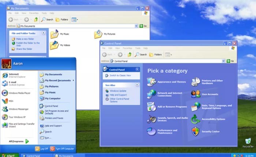This screenshot has height=157, width=256.
Task: Click Go button in My Documents address bar
Action: [x=143, y=26]
